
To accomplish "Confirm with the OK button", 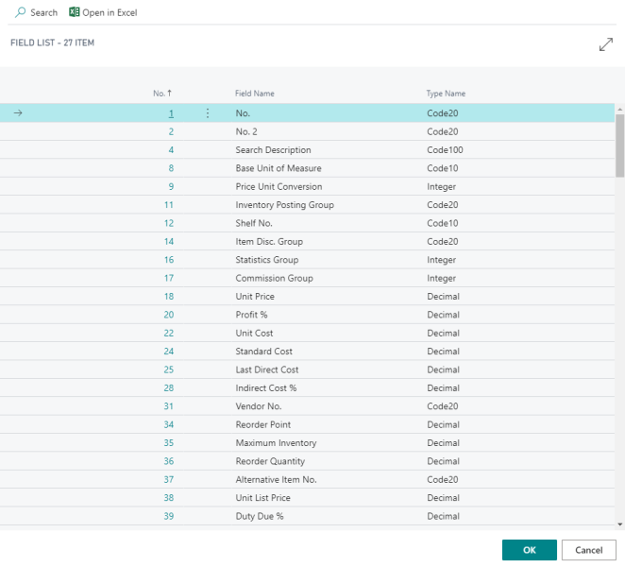I will click(x=530, y=550).
